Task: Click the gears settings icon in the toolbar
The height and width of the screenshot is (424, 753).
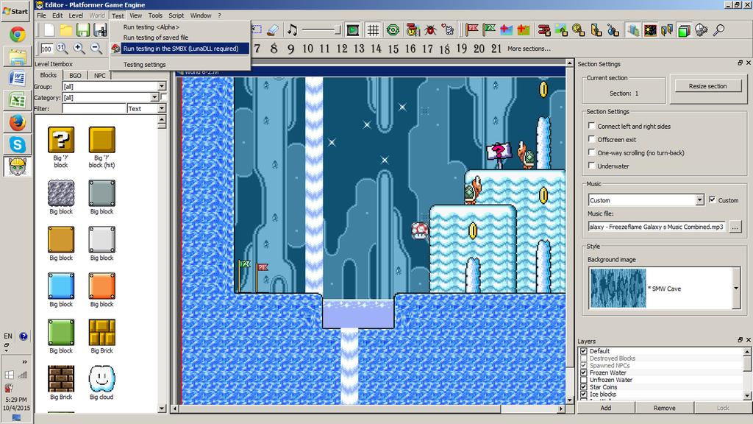Action: [701, 30]
